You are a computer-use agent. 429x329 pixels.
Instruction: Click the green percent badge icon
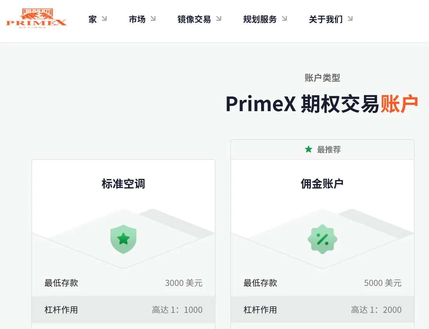[x=322, y=239]
